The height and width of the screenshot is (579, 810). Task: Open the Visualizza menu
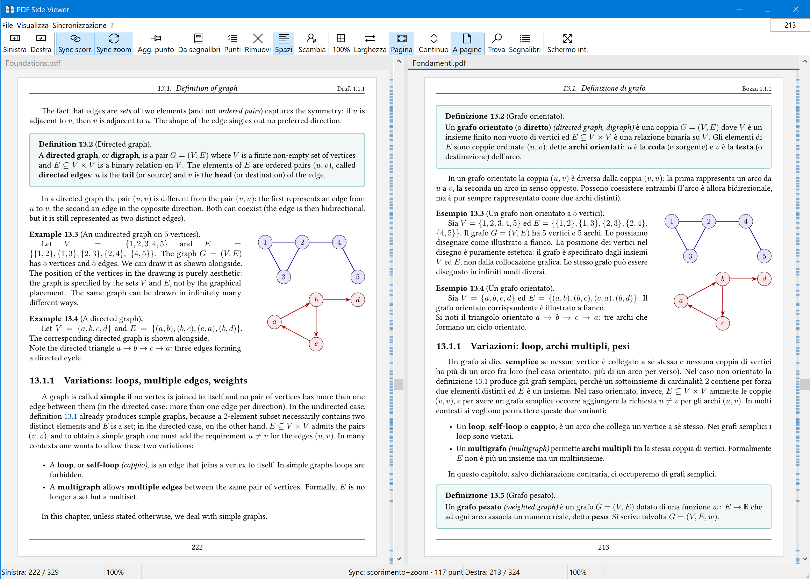click(33, 25)
